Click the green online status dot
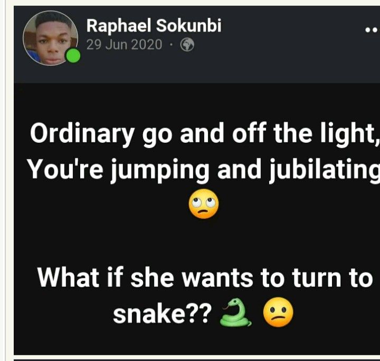The width and height of the screenshot is (380, 361). point(73,56)
